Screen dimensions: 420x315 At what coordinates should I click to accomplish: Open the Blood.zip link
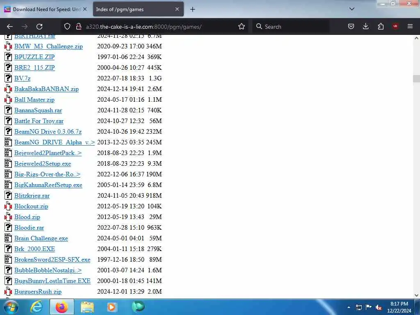pyautogui.click(x=27, y=217)
